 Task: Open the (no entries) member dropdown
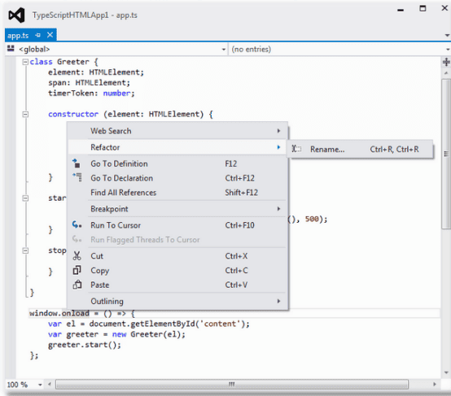point(448,50)
